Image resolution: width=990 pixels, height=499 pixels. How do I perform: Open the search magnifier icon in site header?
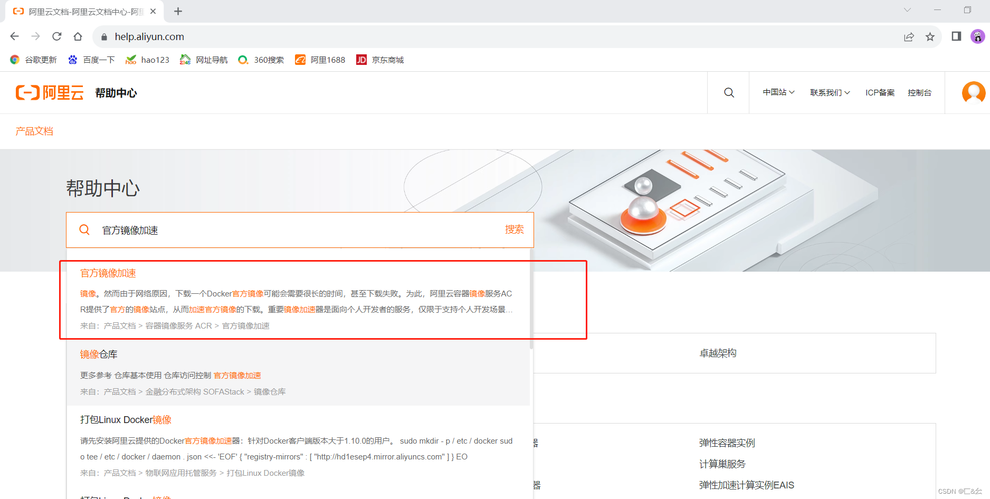(x=729, y=92)
